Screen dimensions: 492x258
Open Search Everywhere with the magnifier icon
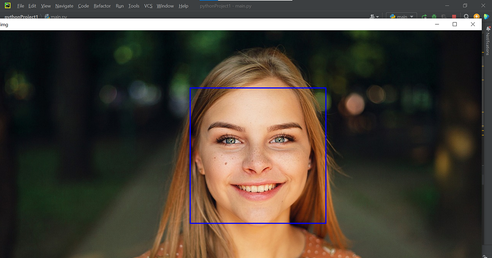pyautogui.click(x=467, y=16)
